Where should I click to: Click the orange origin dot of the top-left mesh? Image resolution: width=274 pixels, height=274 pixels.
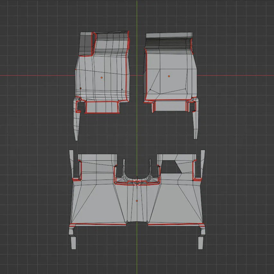(102, 78)
